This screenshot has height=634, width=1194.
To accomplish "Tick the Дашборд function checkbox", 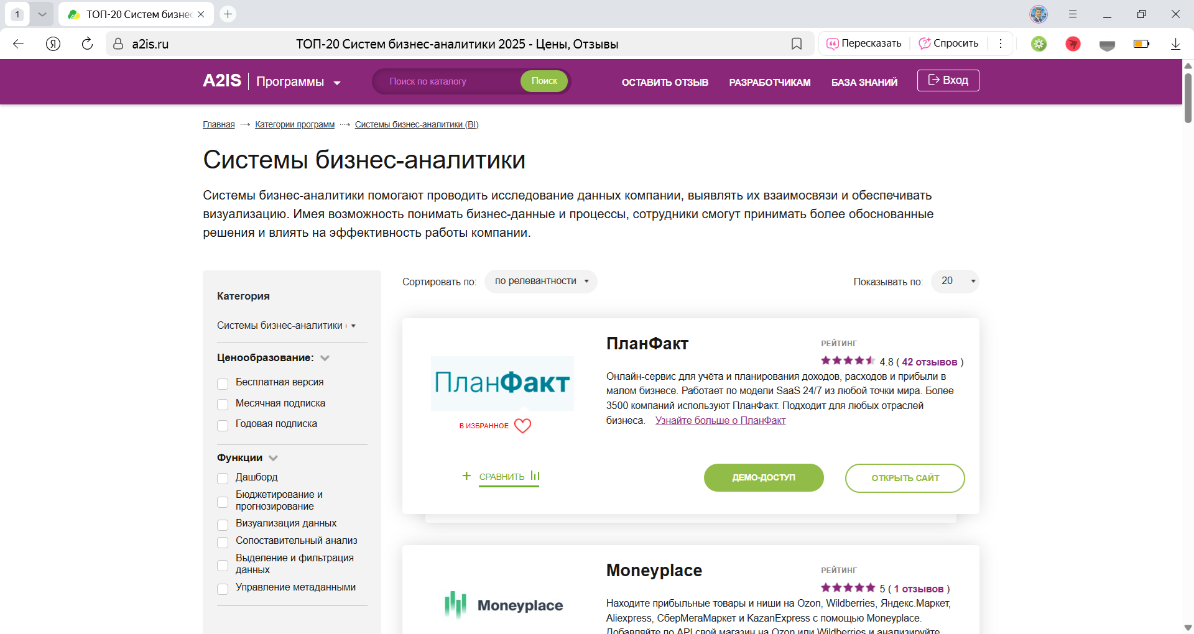I will click(x=223, y=478).
